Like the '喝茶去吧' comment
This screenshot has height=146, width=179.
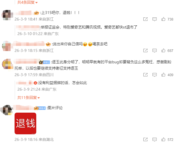163,50
